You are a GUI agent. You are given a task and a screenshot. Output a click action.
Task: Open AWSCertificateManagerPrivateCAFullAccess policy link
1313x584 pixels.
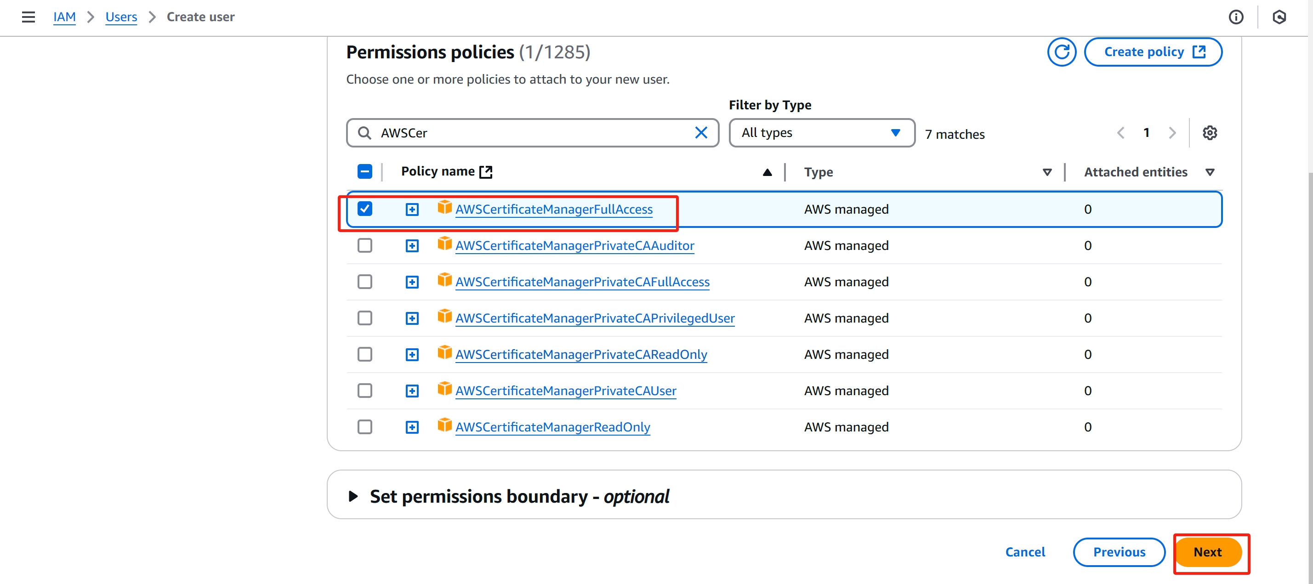coord(583,282)
